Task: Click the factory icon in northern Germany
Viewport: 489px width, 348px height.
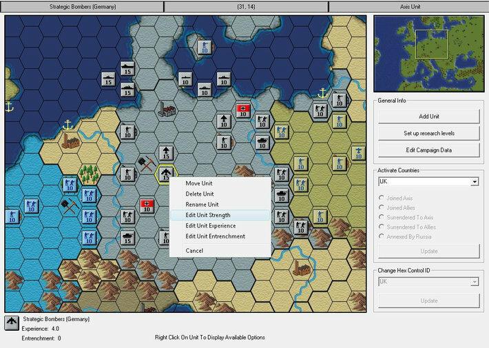Action: tap(167, 109)
